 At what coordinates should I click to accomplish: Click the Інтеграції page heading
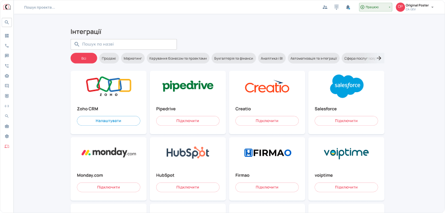(x=86, y=32)
